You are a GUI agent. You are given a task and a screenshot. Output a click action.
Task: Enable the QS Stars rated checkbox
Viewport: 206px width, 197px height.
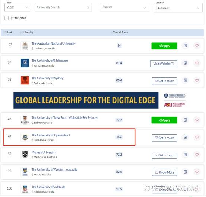pos(6,18)
